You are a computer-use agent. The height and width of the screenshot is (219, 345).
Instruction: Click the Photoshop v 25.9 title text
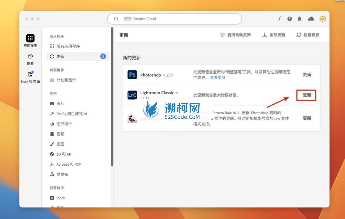click(x=157, y=75)
